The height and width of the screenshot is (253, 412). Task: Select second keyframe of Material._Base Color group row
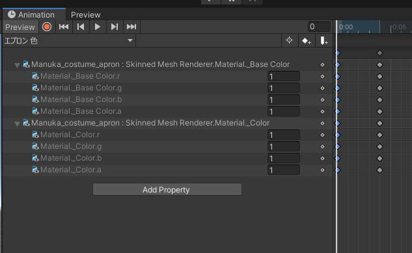[379, 64]
